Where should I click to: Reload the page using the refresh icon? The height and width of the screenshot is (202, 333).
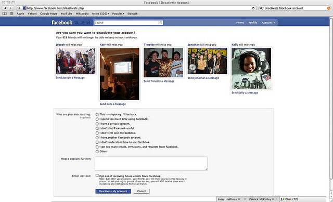pos(253,8)
